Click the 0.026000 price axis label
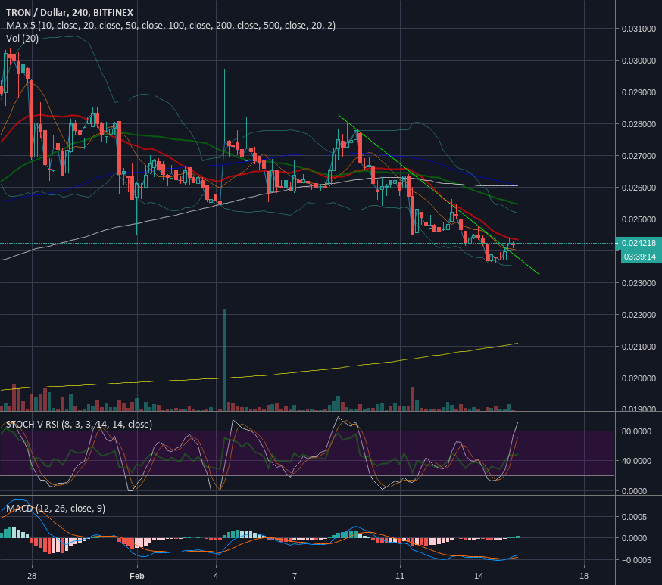 coord(639,188)
